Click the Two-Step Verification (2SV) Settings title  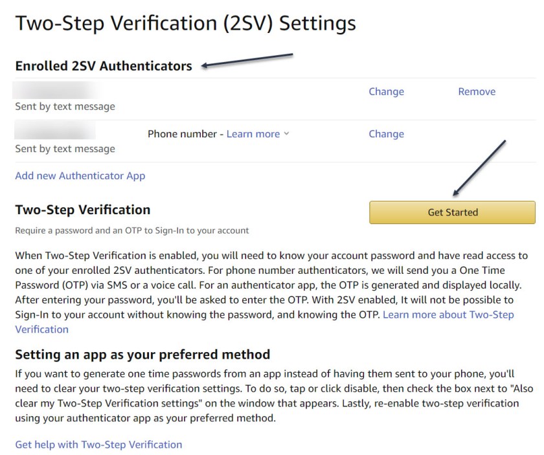coord(185,24)
